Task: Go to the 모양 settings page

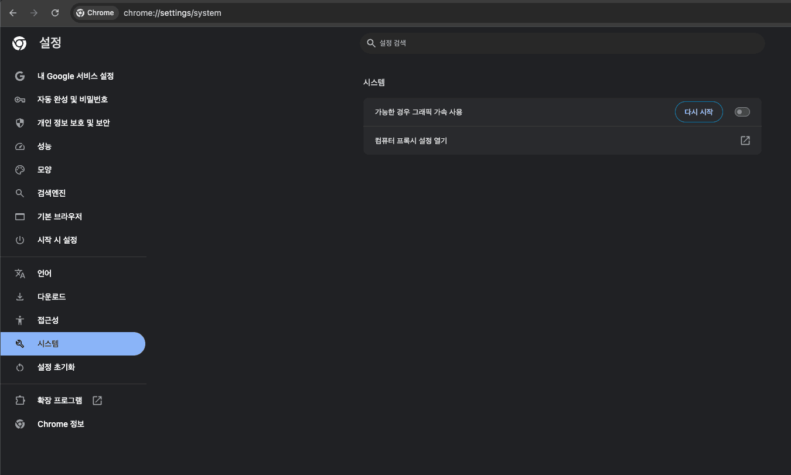Action: 45,170
